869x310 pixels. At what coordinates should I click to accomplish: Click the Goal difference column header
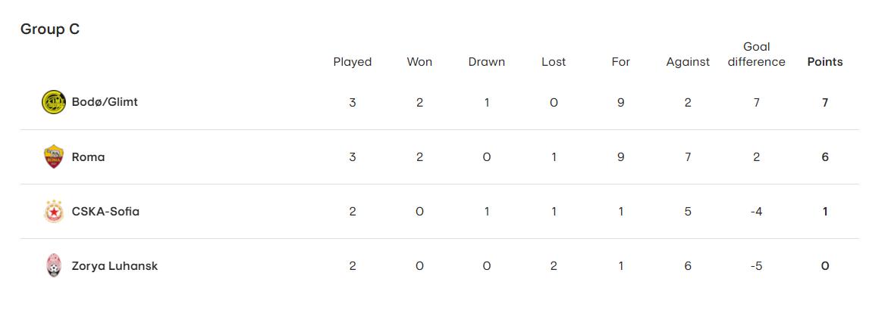[x=757, y=54]
